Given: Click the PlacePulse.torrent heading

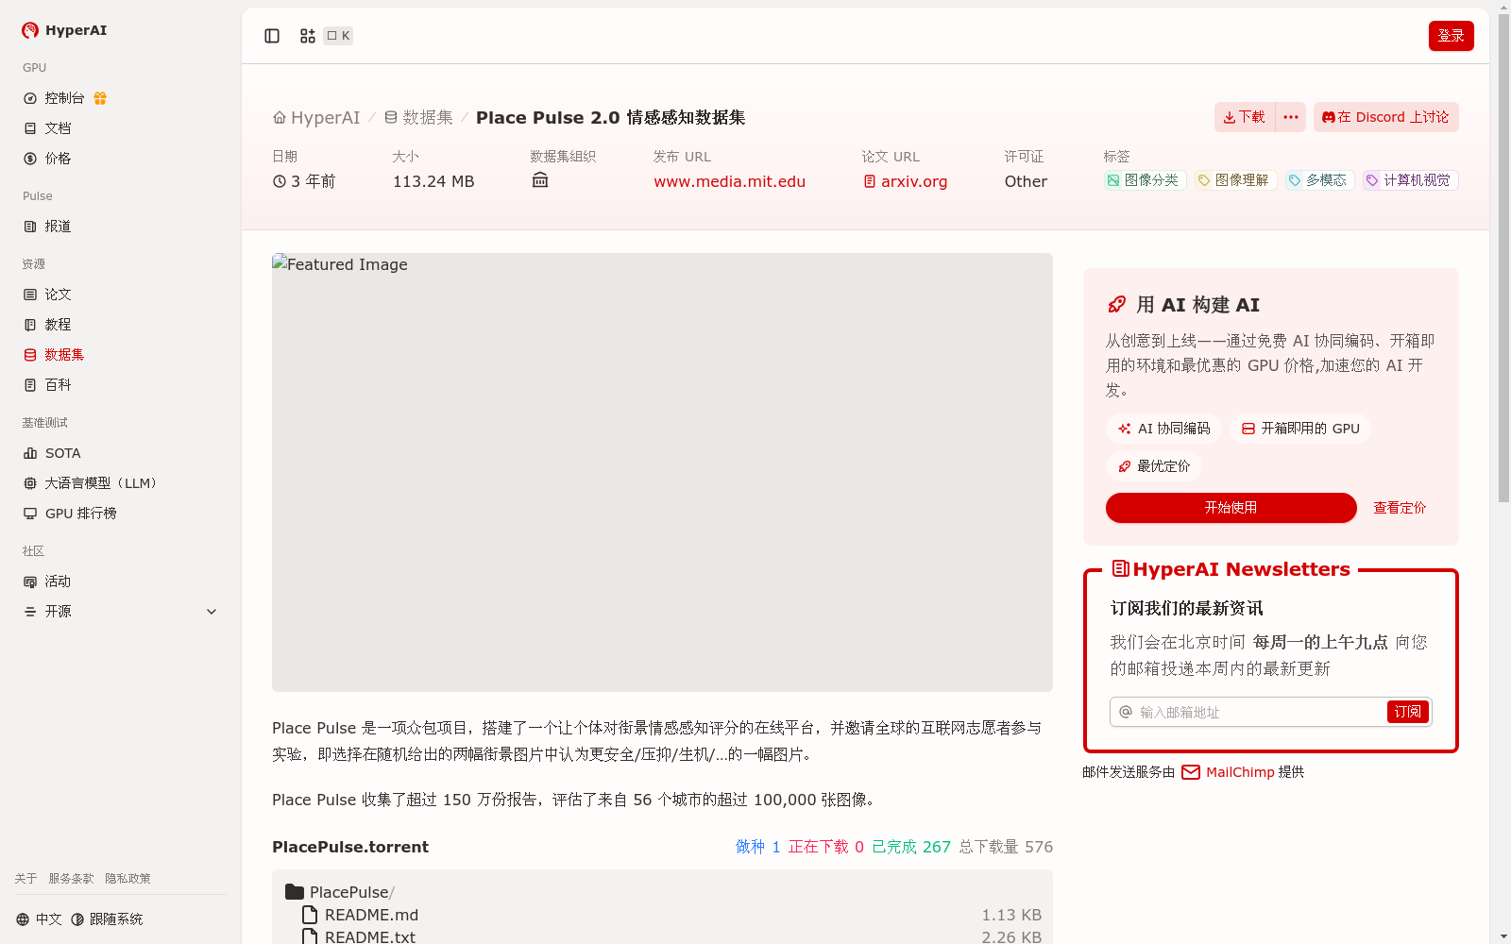Looking at the screenshot, I should (350, 847).
